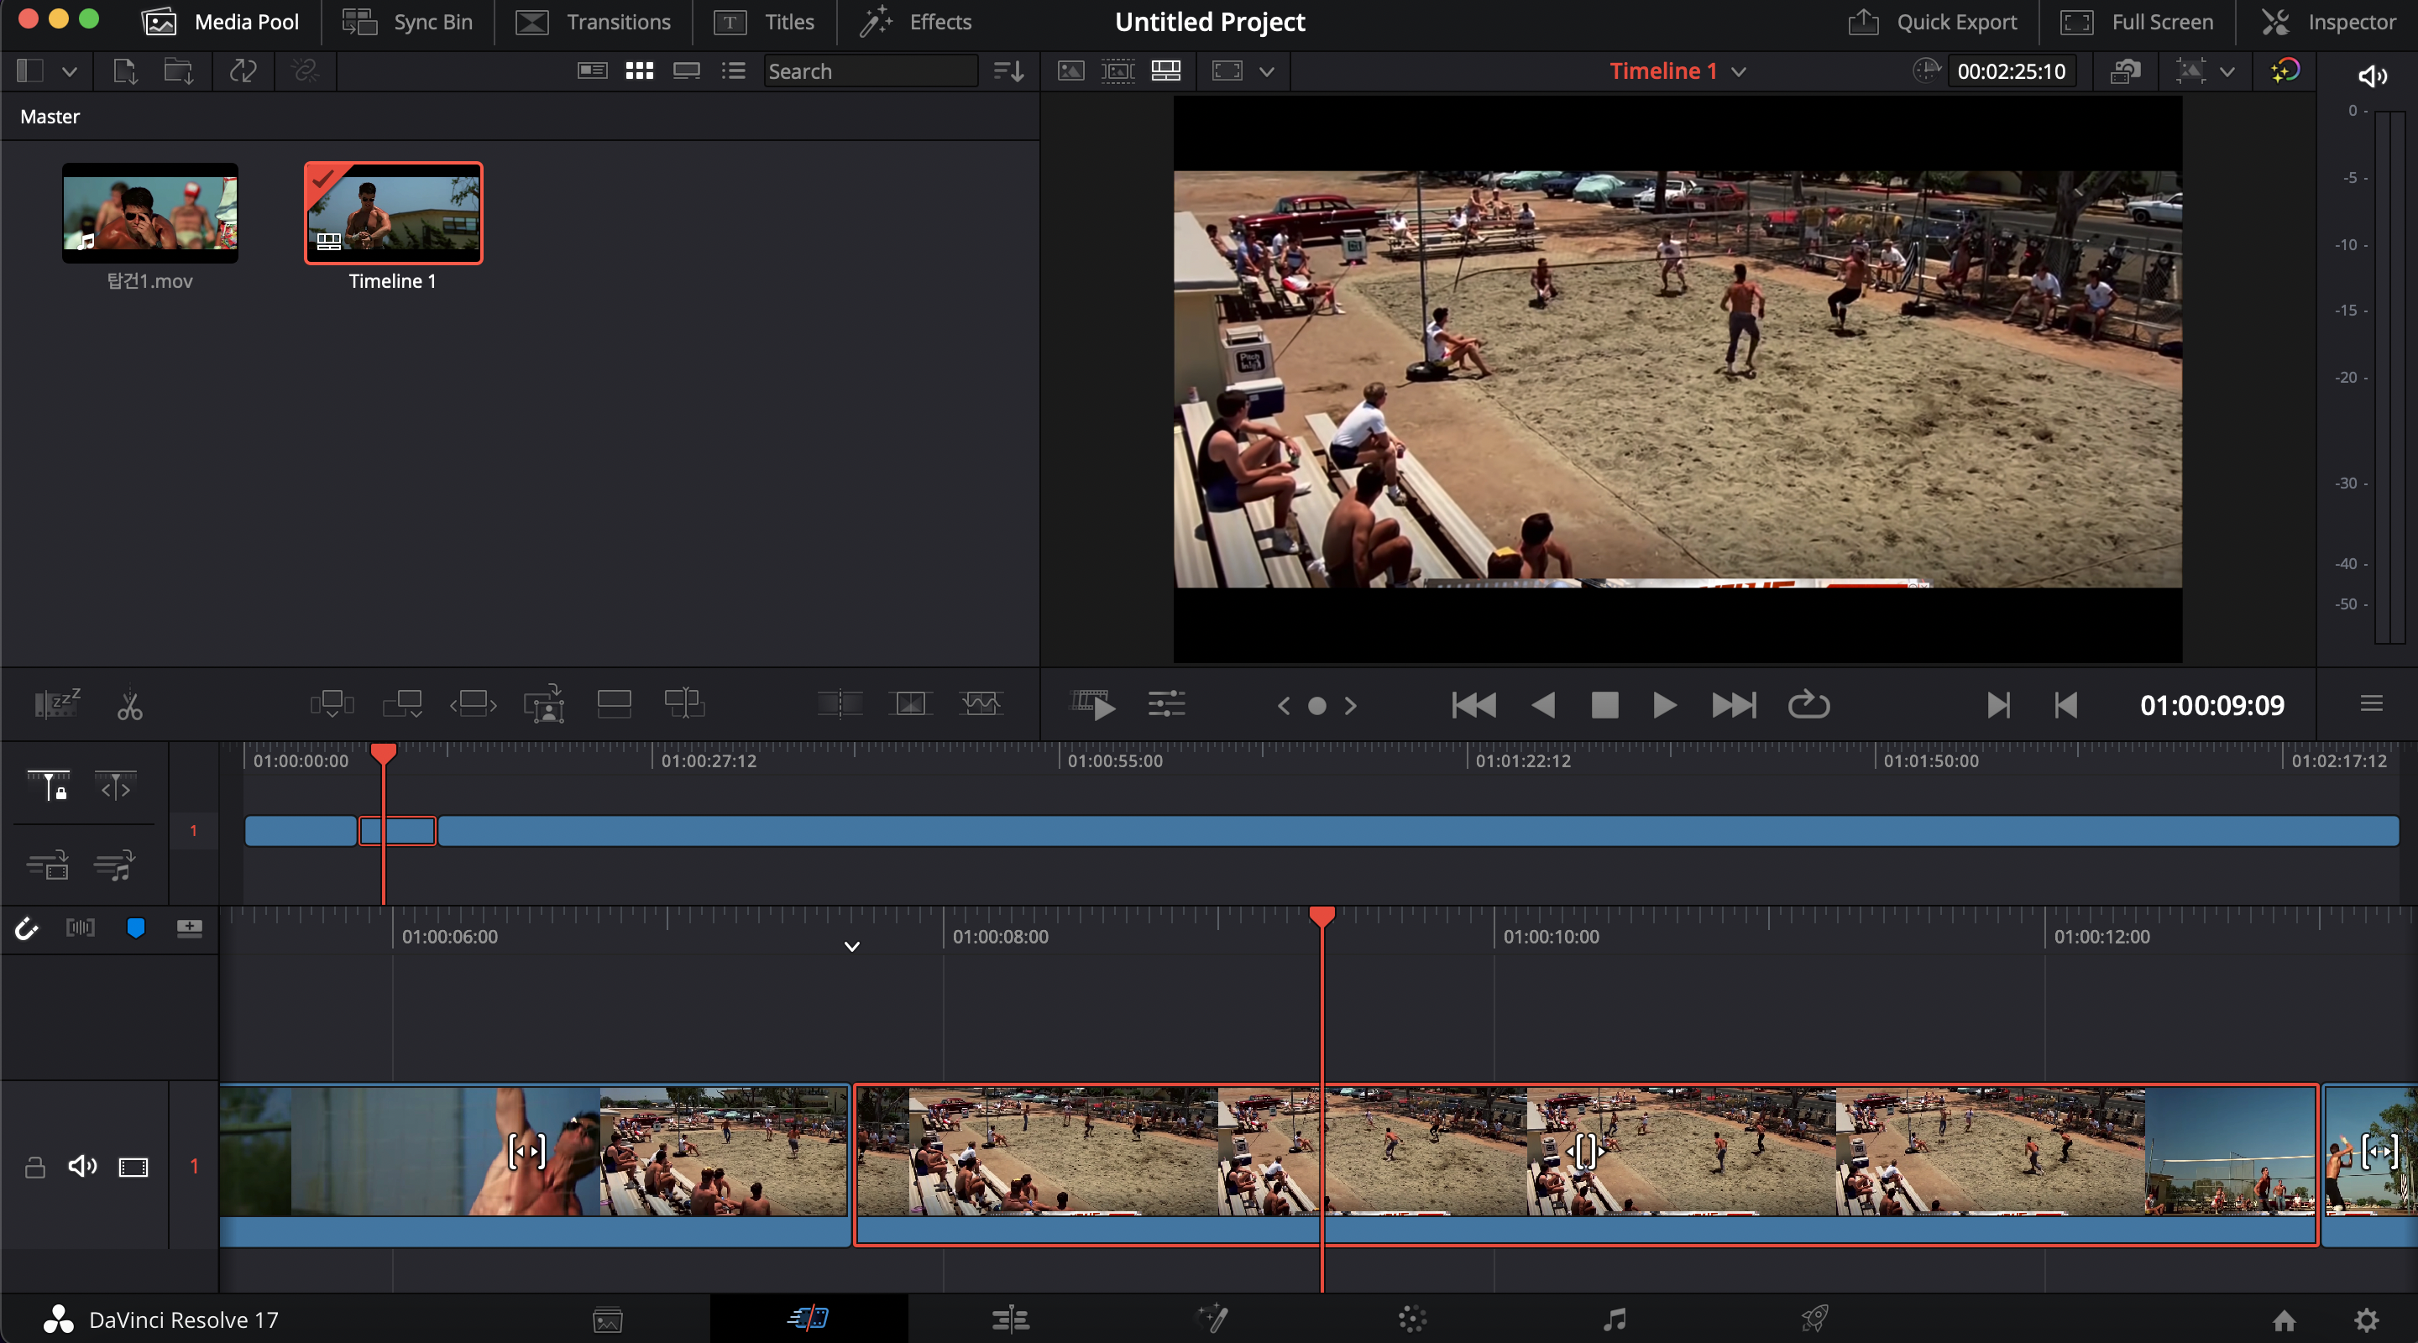Click the Smart Insert icon
2418x1343 pixels.
(332, 704)
